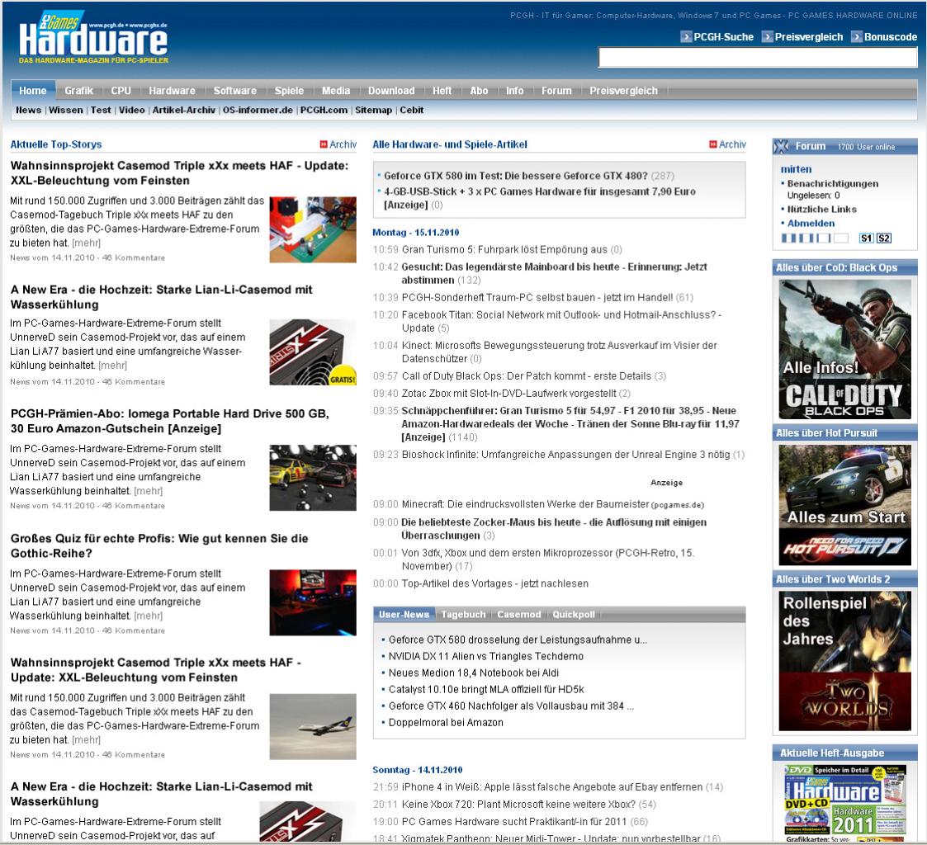This screenshot has width=927, height=845.
Task: Open the PCGH.com link
Action: tap(324, 110)
